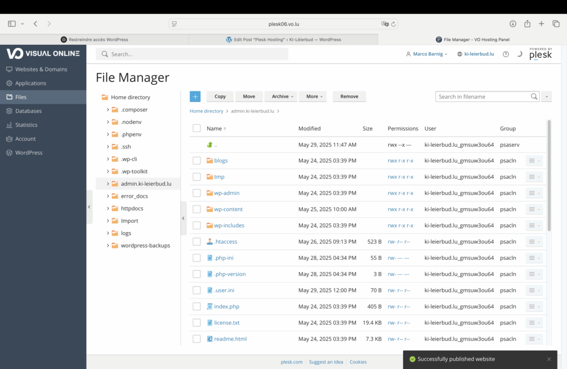The height and width of the screenshot is (369, 567).
Task: Open Databases in the sidebar
Action: [x=28, y=111]
